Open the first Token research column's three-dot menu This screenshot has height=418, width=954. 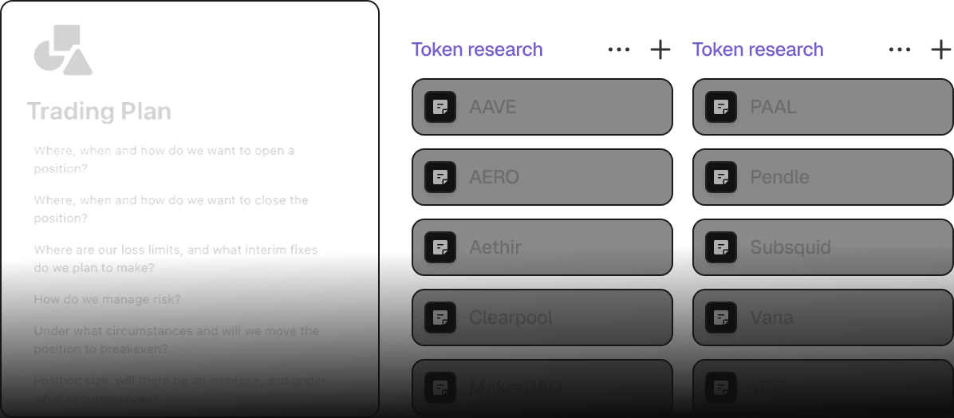coord(619,49)
